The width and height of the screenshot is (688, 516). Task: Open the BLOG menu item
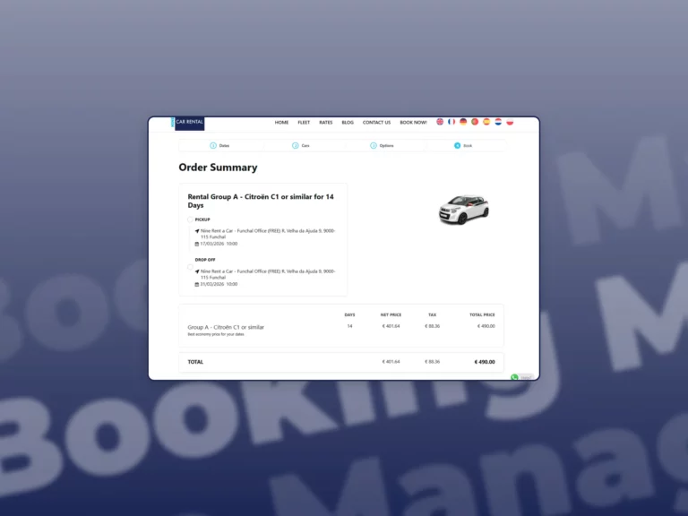[348, 123]
